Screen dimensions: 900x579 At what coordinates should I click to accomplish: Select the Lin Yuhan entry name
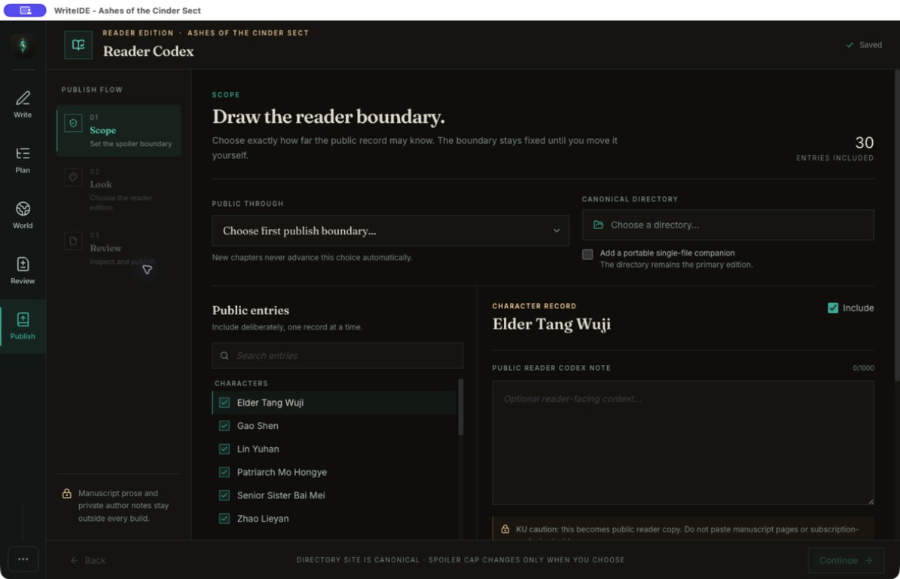click(x=258, y=449)
